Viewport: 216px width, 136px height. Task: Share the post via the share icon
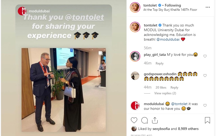point(155,120)
